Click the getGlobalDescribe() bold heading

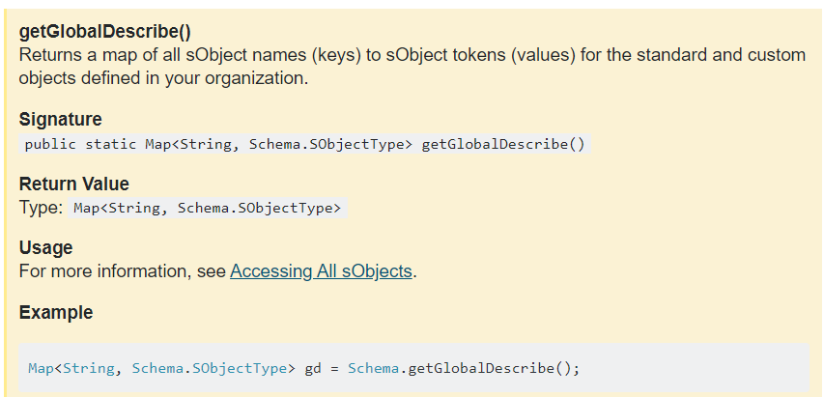click(104, 33)
